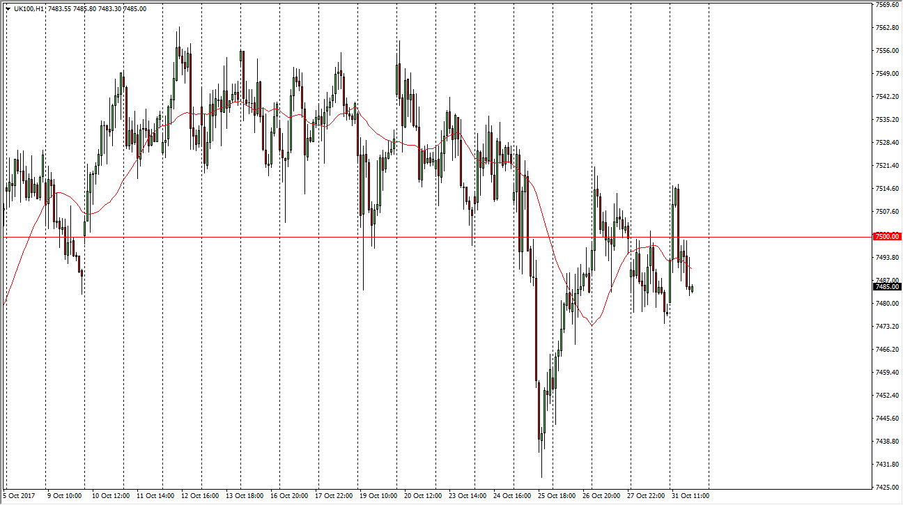
Task: Click the 9 Oct 10:00 time label
Action: click(65, 496)
